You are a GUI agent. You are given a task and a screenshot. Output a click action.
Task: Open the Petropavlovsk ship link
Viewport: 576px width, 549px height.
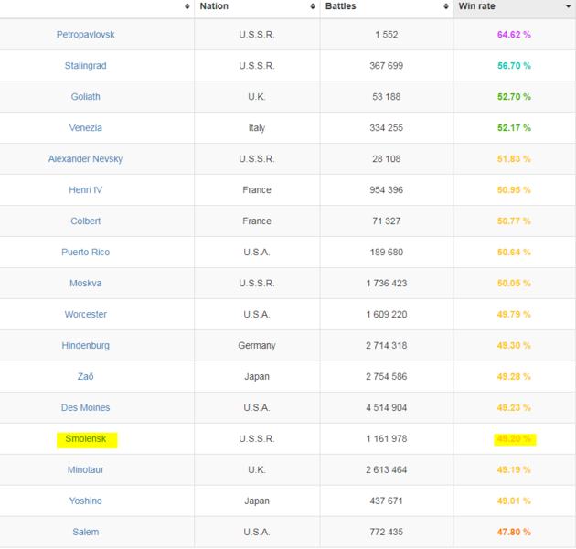[85, 35]
